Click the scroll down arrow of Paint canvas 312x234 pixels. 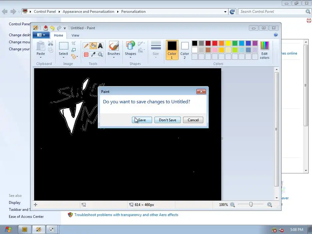tap(277, 198)
